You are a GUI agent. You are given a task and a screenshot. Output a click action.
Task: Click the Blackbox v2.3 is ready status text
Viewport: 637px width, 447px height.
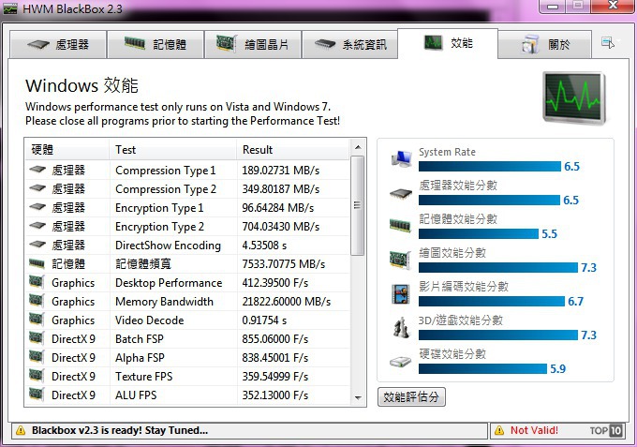[120, 430]
